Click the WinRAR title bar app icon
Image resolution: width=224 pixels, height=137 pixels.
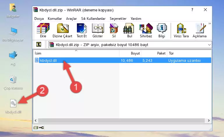coord(36,10)
